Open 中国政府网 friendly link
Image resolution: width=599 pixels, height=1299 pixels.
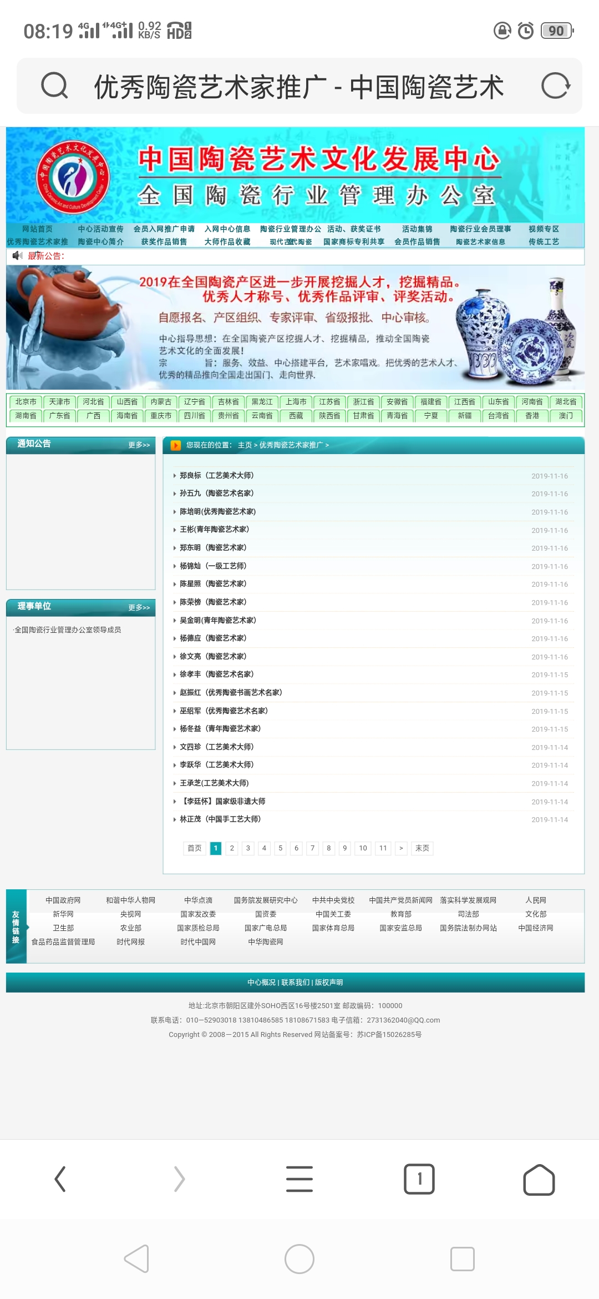(x=63, y=900)
